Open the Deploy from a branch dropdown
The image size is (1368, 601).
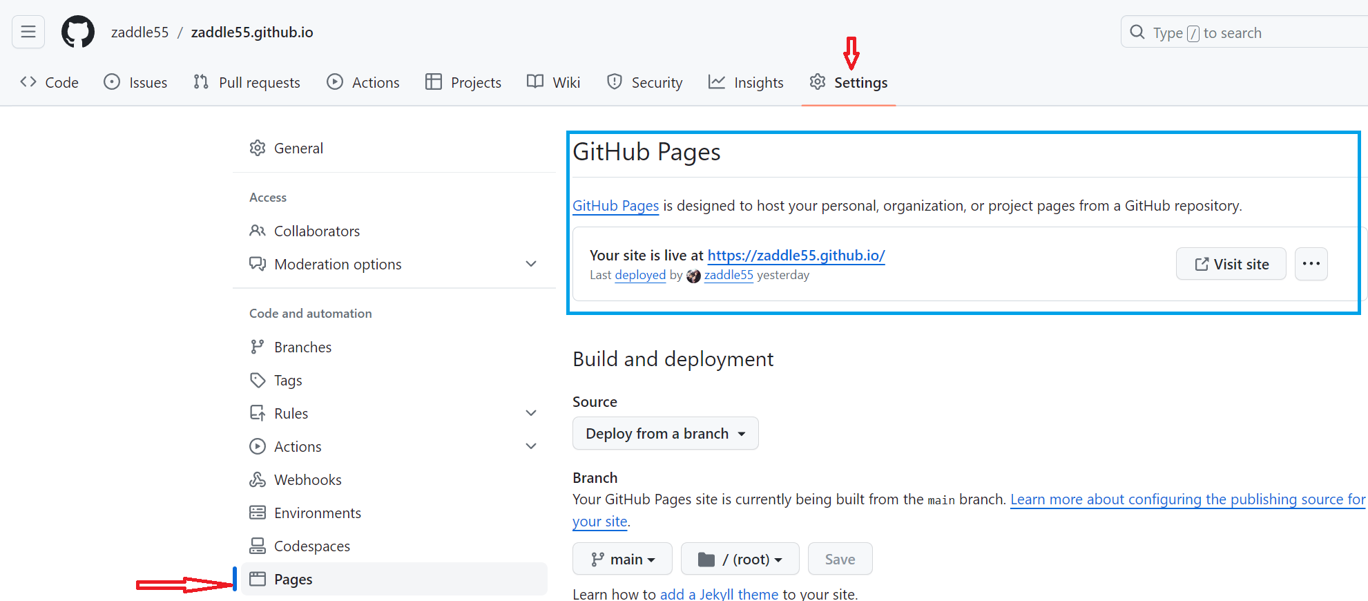666,433
